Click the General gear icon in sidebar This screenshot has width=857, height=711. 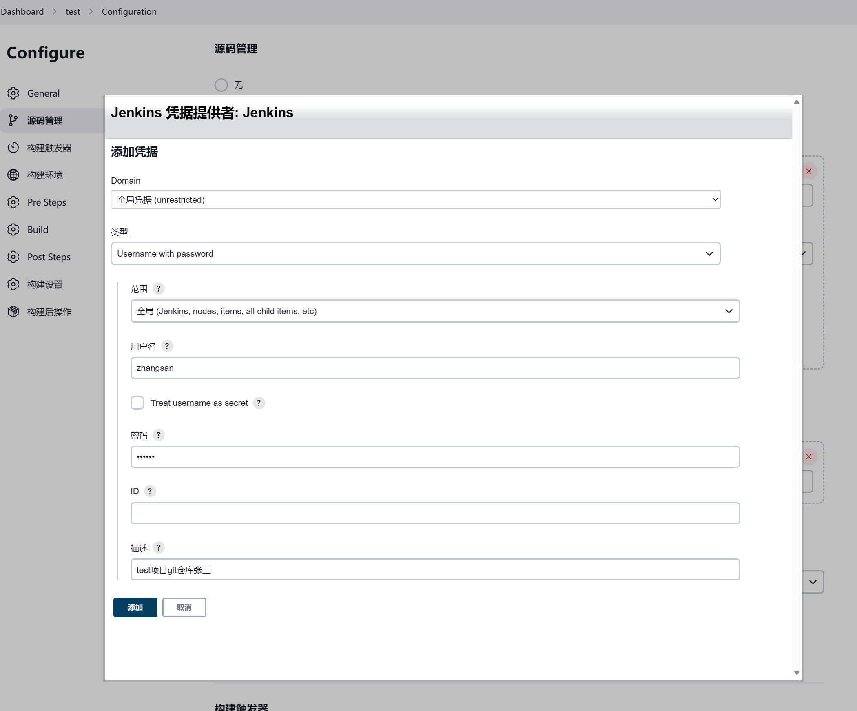click(13, 93)
